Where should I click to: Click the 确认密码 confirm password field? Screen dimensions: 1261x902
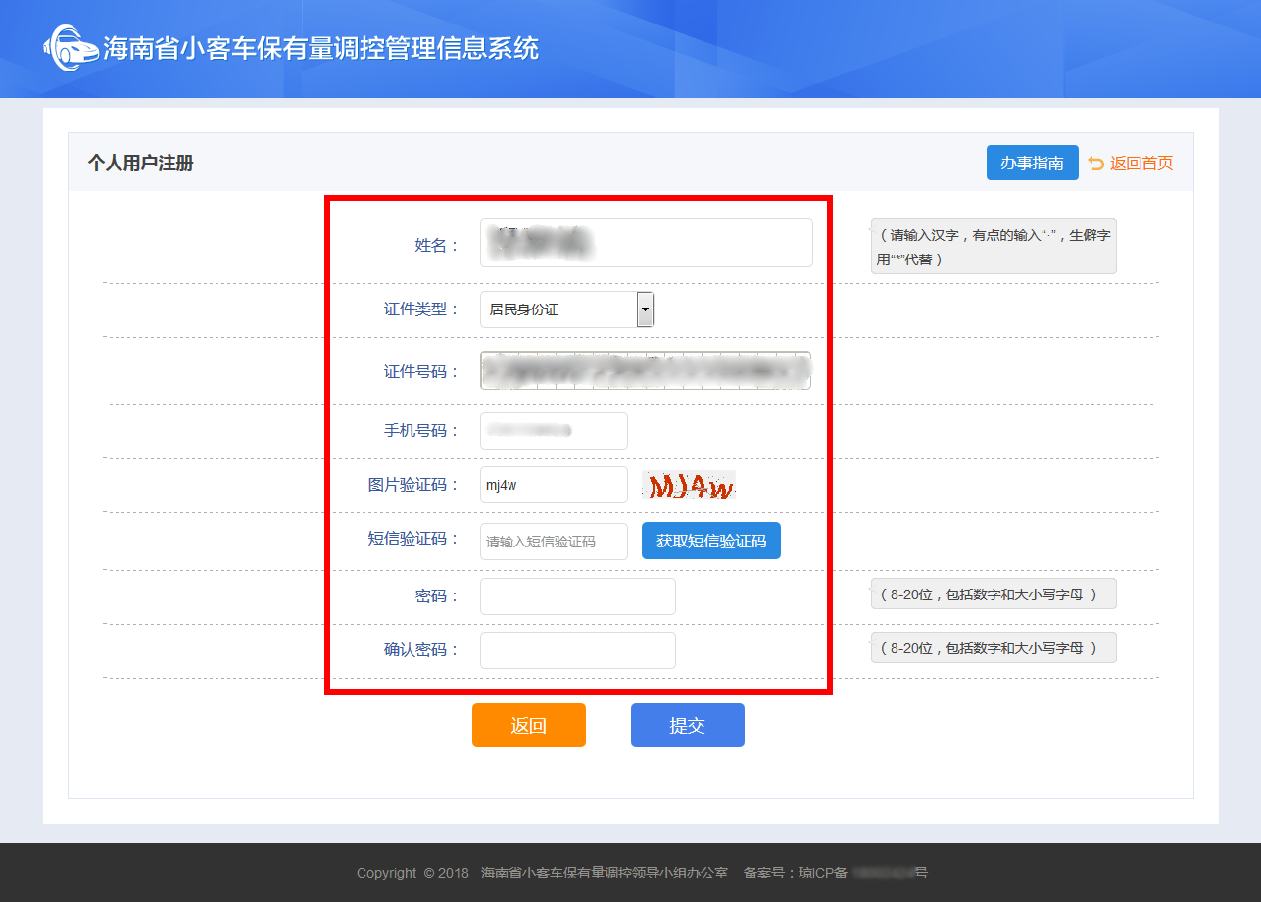click(577, 650)
